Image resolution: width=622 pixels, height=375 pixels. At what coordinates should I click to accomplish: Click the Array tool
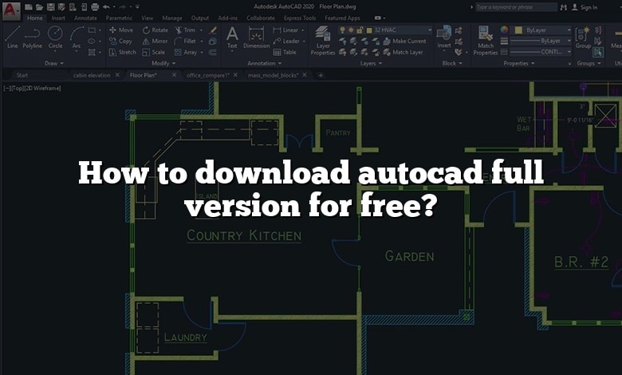point(186,52)
